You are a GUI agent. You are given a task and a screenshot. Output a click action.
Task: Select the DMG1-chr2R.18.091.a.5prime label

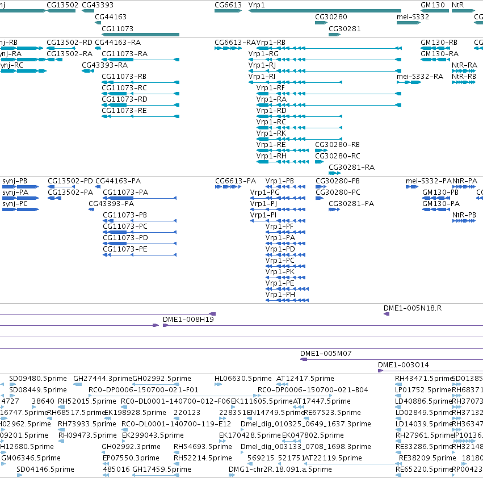280,469
